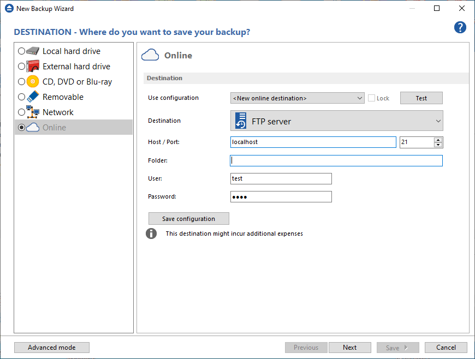Click the Online cloud icon in list
The image size is (475, 359).
pyautogui.click(x=33, y=128)
